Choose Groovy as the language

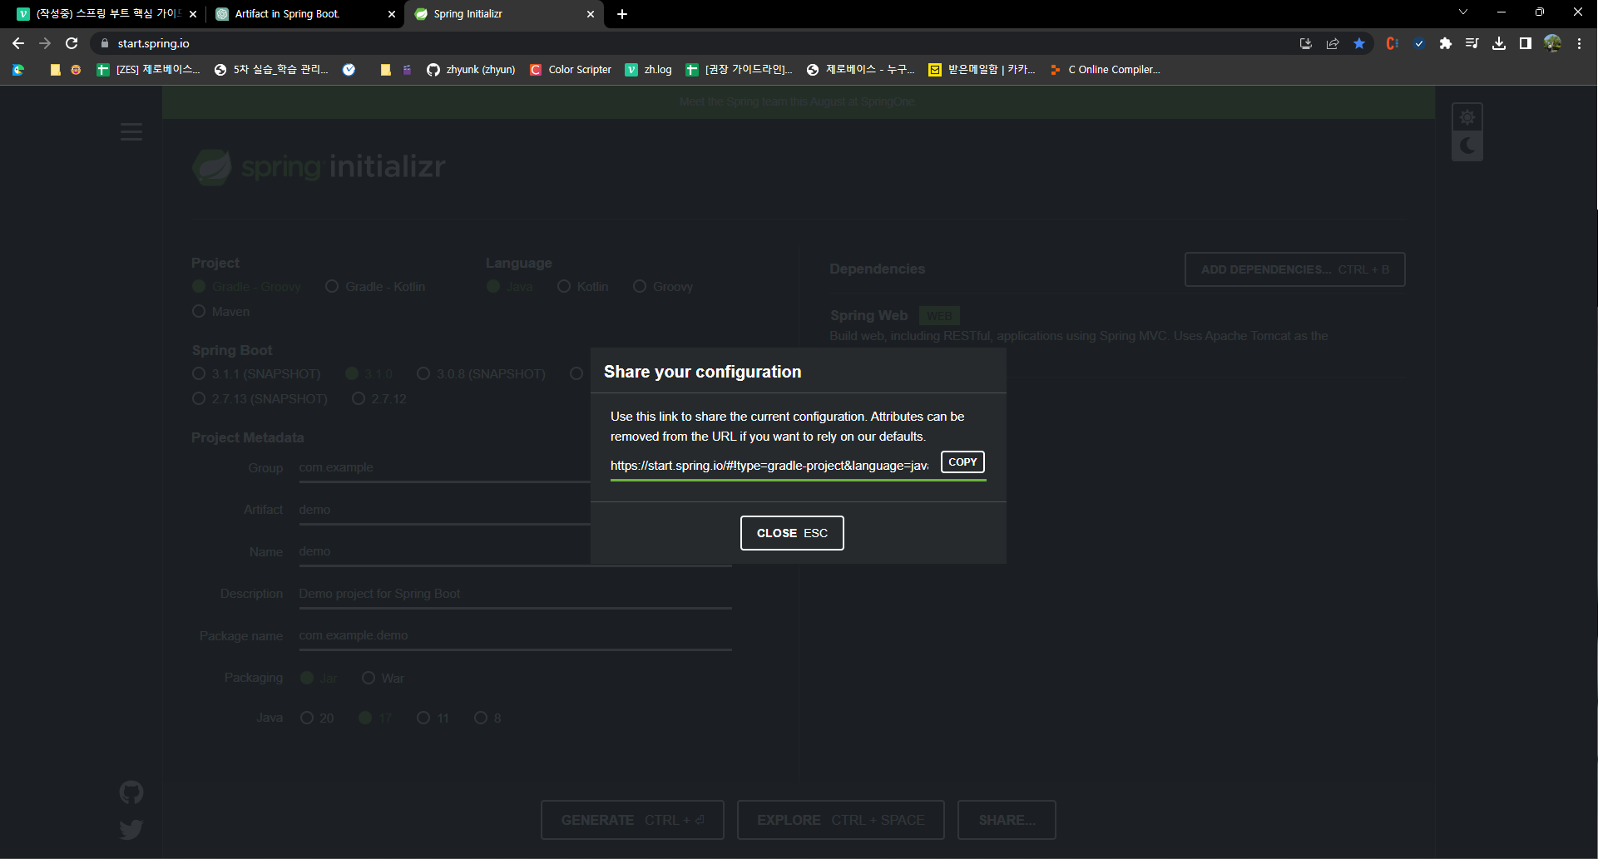663,287
